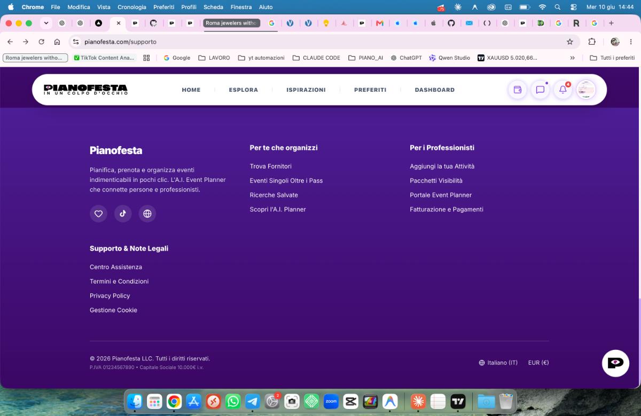Open the Centro Assistenza link
This screenshot has height=416, width=641.
coord(116,267)
